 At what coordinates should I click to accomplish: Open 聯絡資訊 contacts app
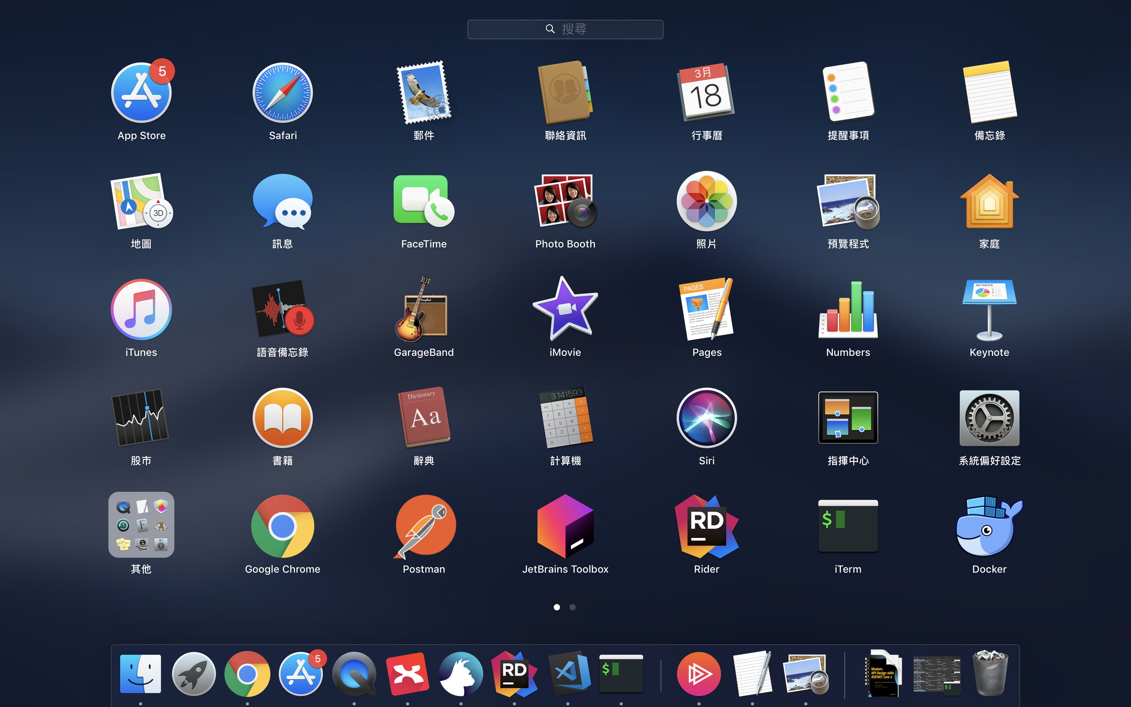(565, 93)
